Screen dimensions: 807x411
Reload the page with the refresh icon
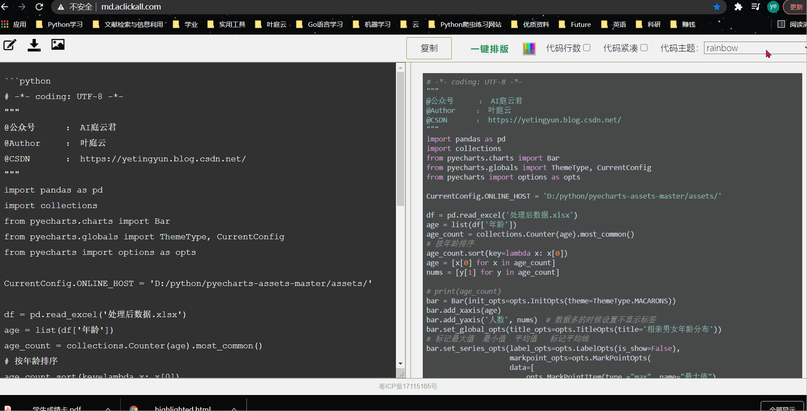pyautogui.click(x=39, y=7)
